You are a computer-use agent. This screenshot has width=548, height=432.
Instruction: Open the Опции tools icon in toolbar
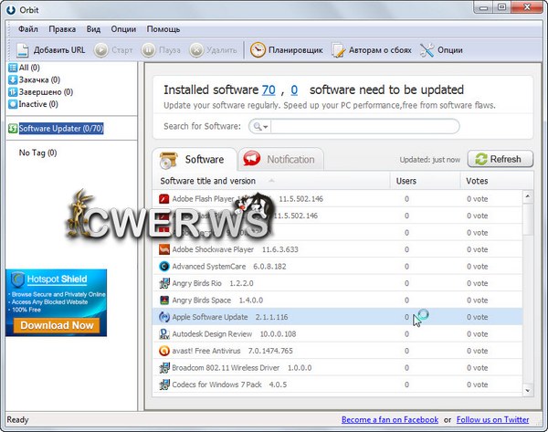click(427, 49)
